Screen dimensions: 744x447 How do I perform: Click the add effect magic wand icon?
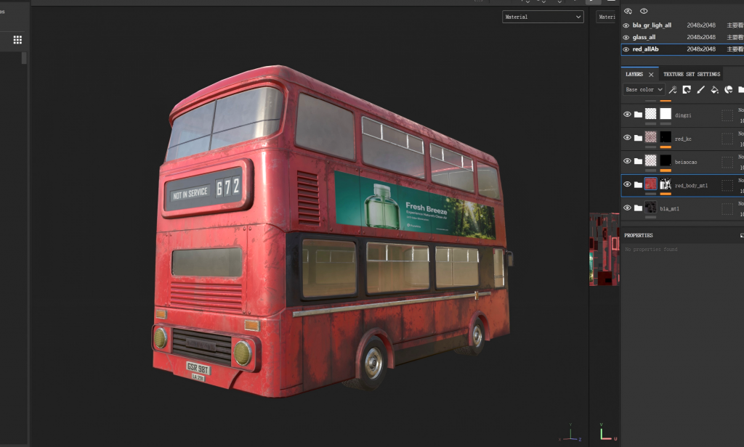(x=672, y=89)
